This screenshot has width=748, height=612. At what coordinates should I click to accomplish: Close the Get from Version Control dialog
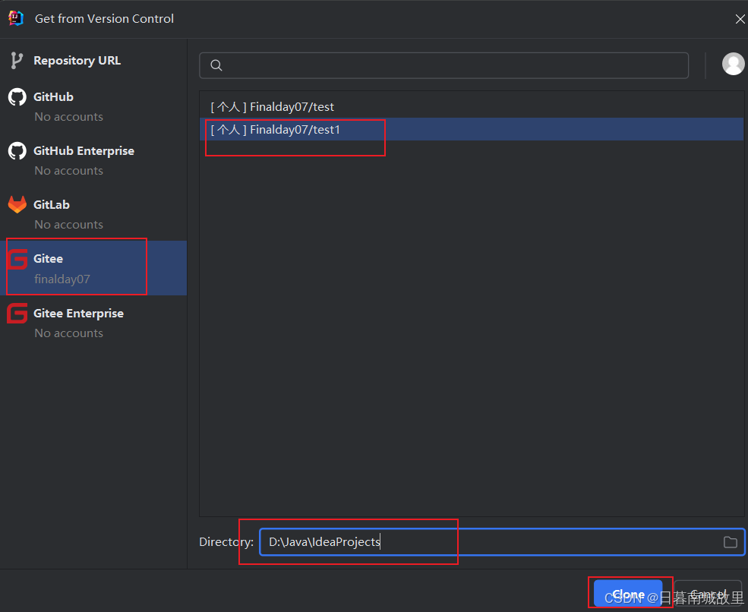click(740, 19)
